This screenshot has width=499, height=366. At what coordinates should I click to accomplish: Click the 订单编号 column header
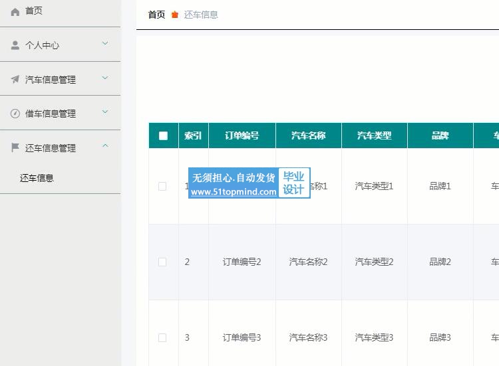pyautogui.click(x=242, y=136)
